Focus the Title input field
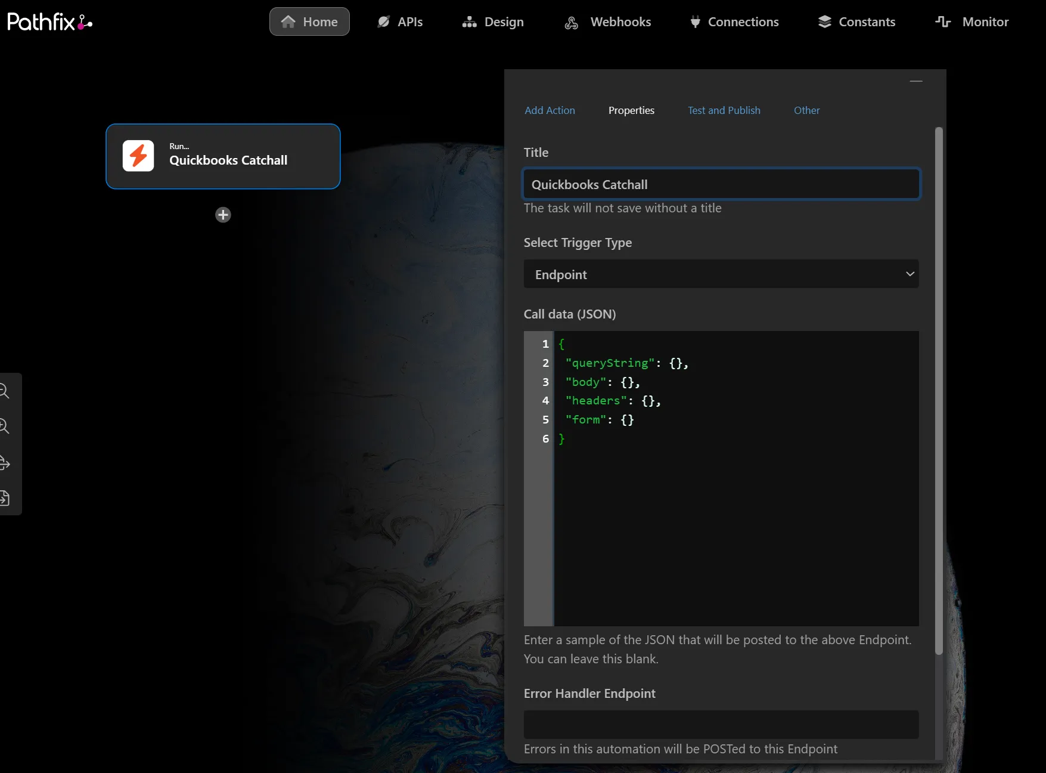 [721, 184]
